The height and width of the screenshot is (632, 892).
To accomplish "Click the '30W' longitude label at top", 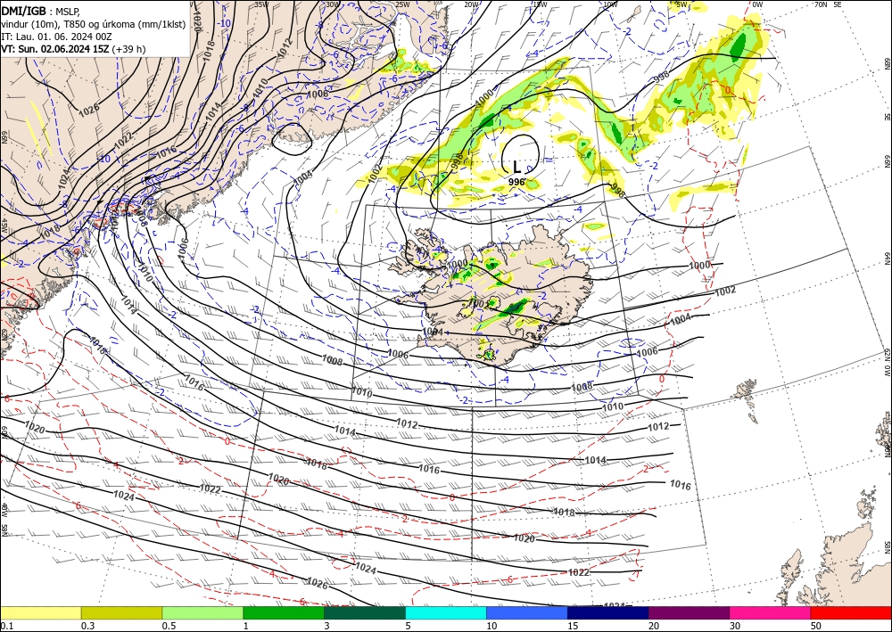I will point(333,4).
